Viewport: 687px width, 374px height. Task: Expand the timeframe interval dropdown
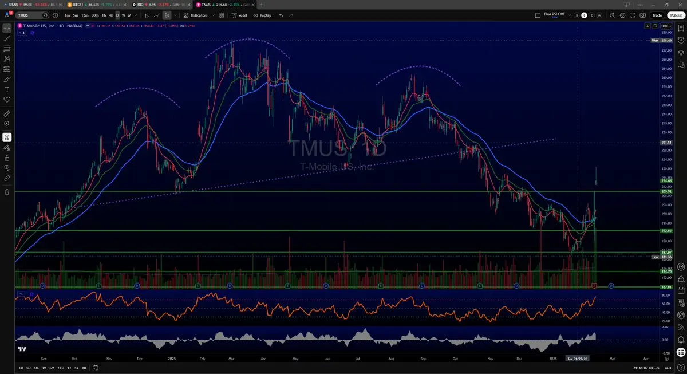136,15
